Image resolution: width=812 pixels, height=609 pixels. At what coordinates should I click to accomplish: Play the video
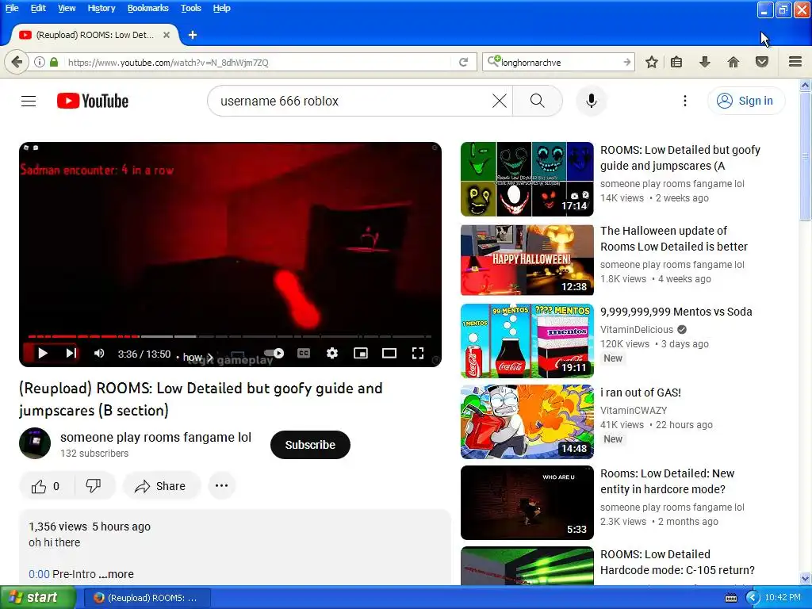(x=43, y=353)
